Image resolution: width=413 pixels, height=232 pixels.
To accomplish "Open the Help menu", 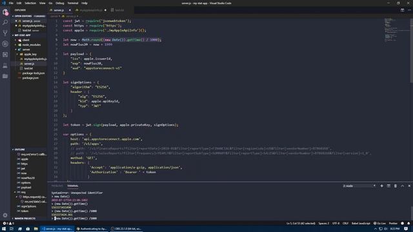I will [x=85, y=3].
